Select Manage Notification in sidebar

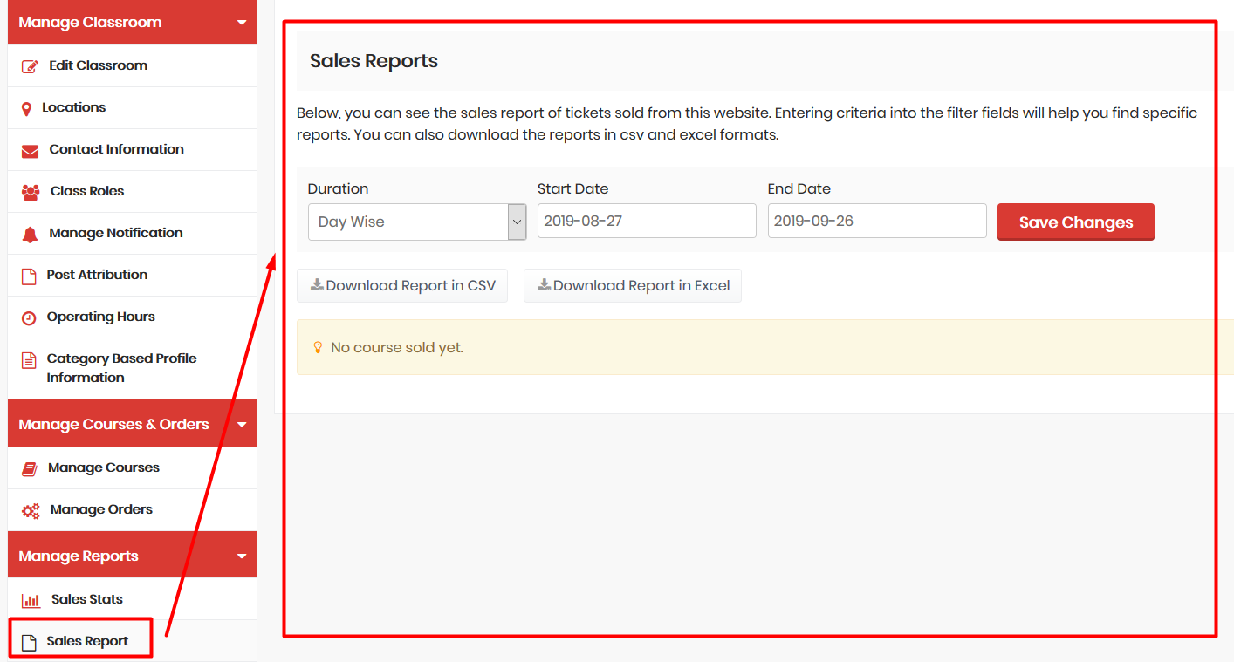tap(132, 234)
